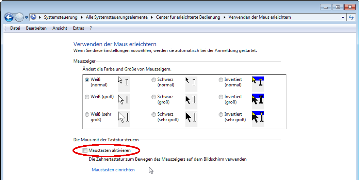Click the black large cursor preview image
The image size is (360, 180).
[191, 101]
